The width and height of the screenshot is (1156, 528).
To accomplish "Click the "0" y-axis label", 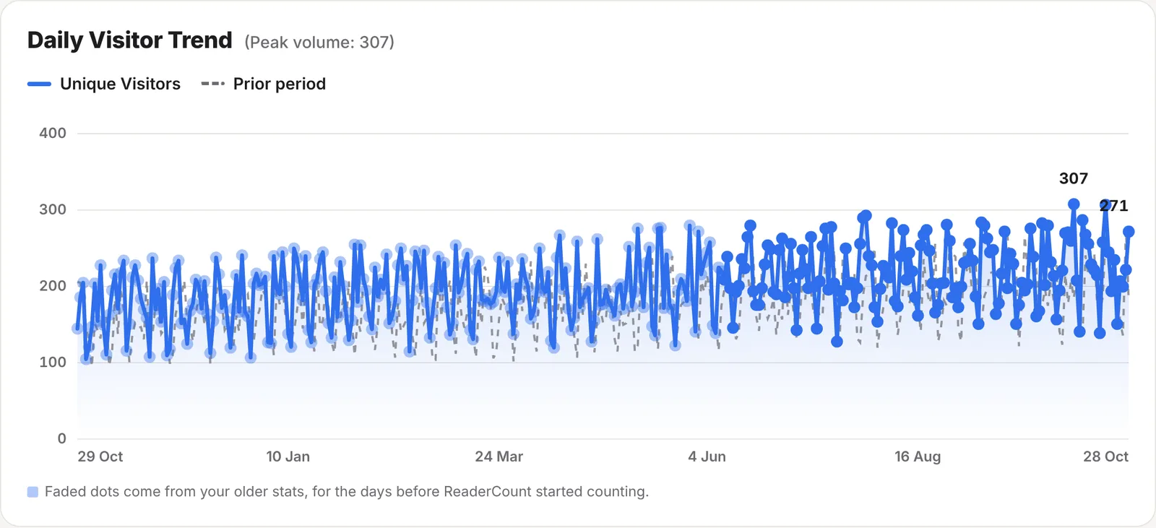I will pyautogui.click(x=62, y=438).
